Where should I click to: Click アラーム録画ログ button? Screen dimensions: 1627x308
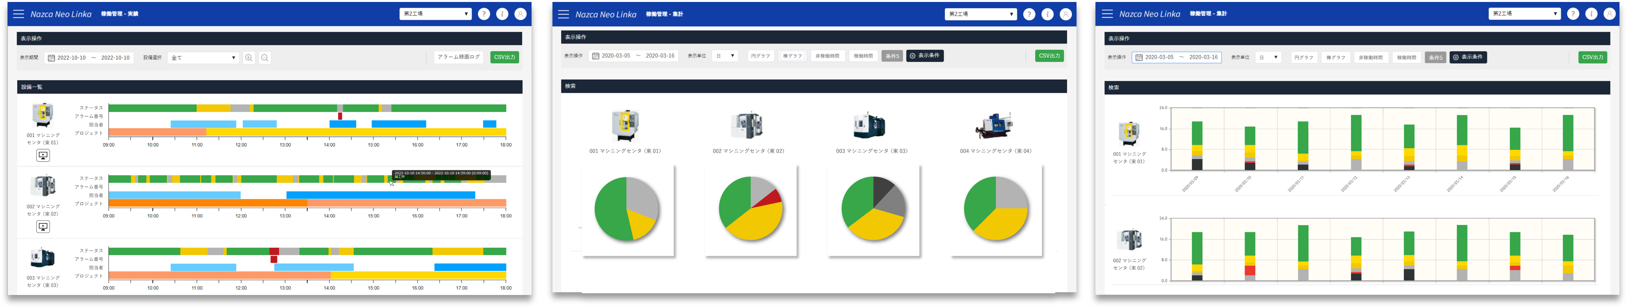[459, 58]
